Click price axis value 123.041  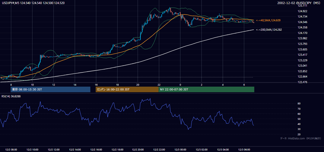(302, 66)
